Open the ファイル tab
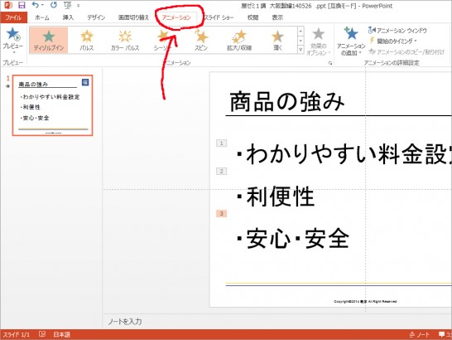452x340 pixels. 13,17
